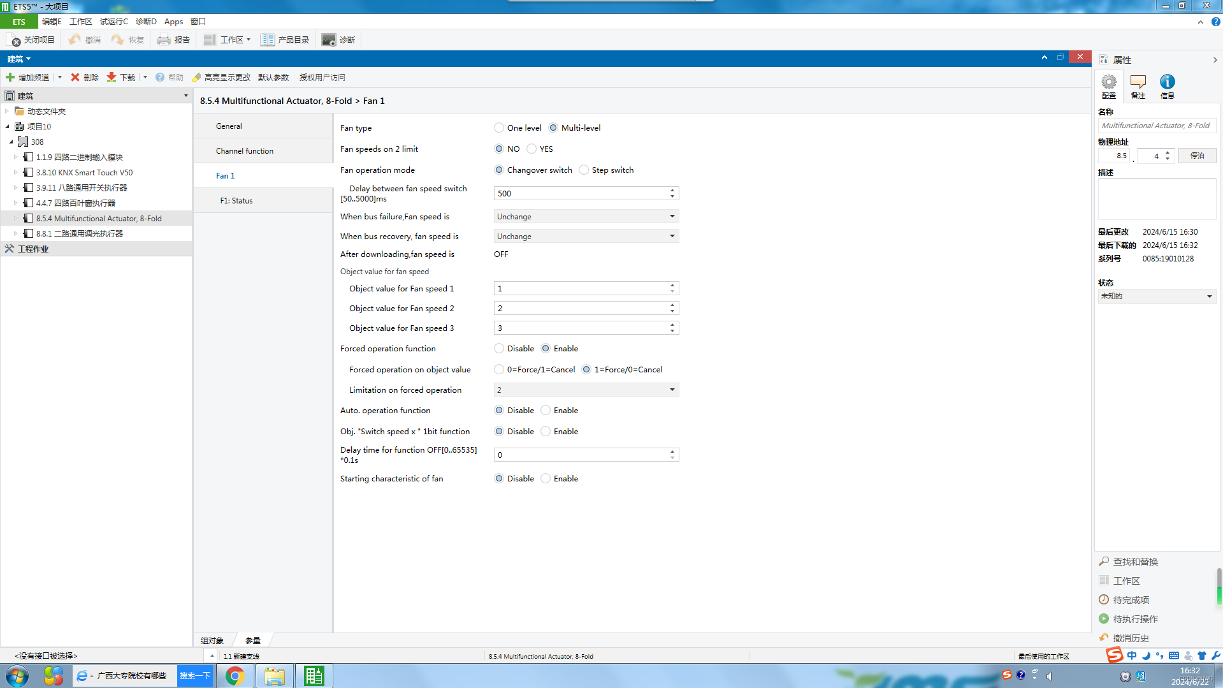Open the configuration gear in properties panel

click(1109, 82)
